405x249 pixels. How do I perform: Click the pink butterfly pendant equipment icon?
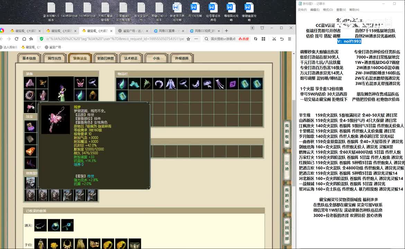[x=30, y=107]
